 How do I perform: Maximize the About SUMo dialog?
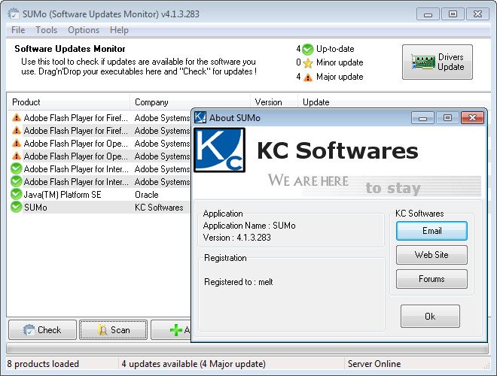[x=447, y=118]
